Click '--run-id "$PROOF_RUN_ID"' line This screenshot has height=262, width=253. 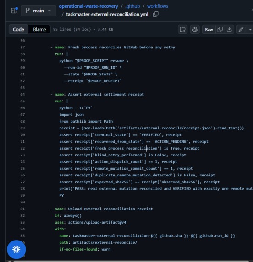click(x=93, y=68)
